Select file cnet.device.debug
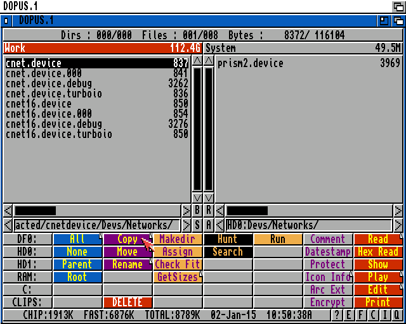Image resolution: width=406 pixels, height=324 pixels. [97, 84]
